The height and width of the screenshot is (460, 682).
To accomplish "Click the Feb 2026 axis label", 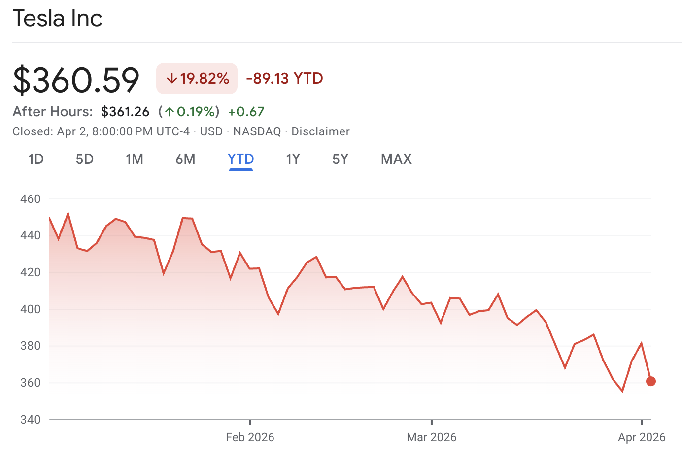I will tap(250, 437).
